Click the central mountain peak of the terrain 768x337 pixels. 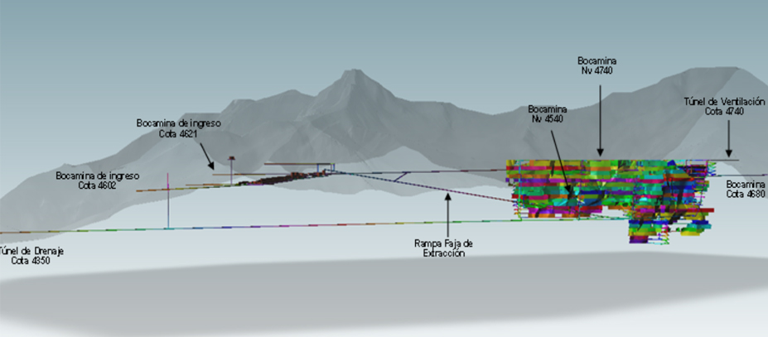point(354,75)
